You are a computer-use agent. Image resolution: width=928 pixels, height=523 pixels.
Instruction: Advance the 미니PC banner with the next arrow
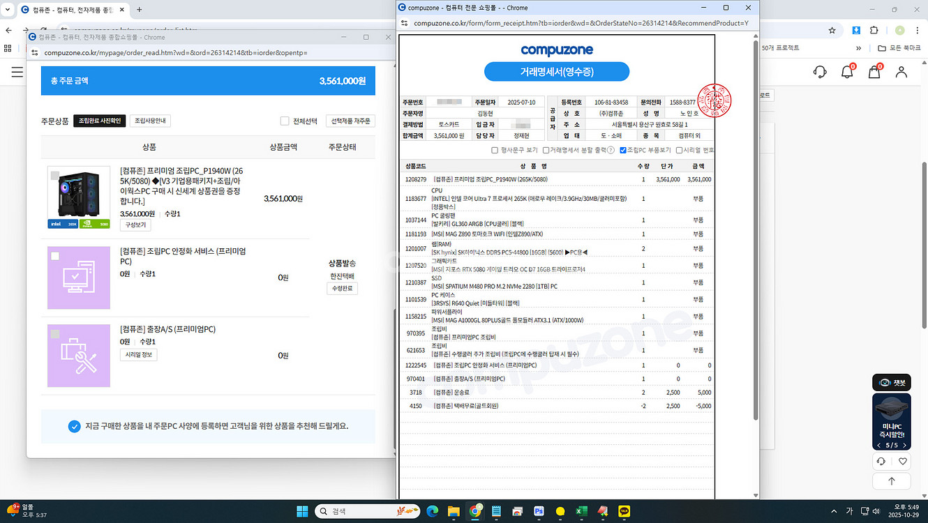(x=904, y=444)
